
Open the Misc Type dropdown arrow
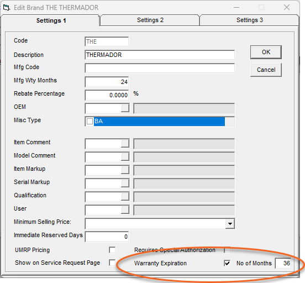pos(230,122)
